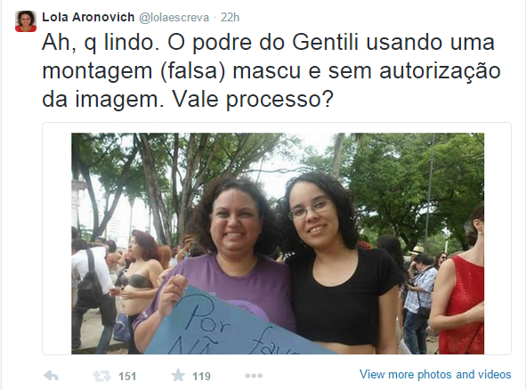Open the @lolaescreva handle link

point(174,18)
